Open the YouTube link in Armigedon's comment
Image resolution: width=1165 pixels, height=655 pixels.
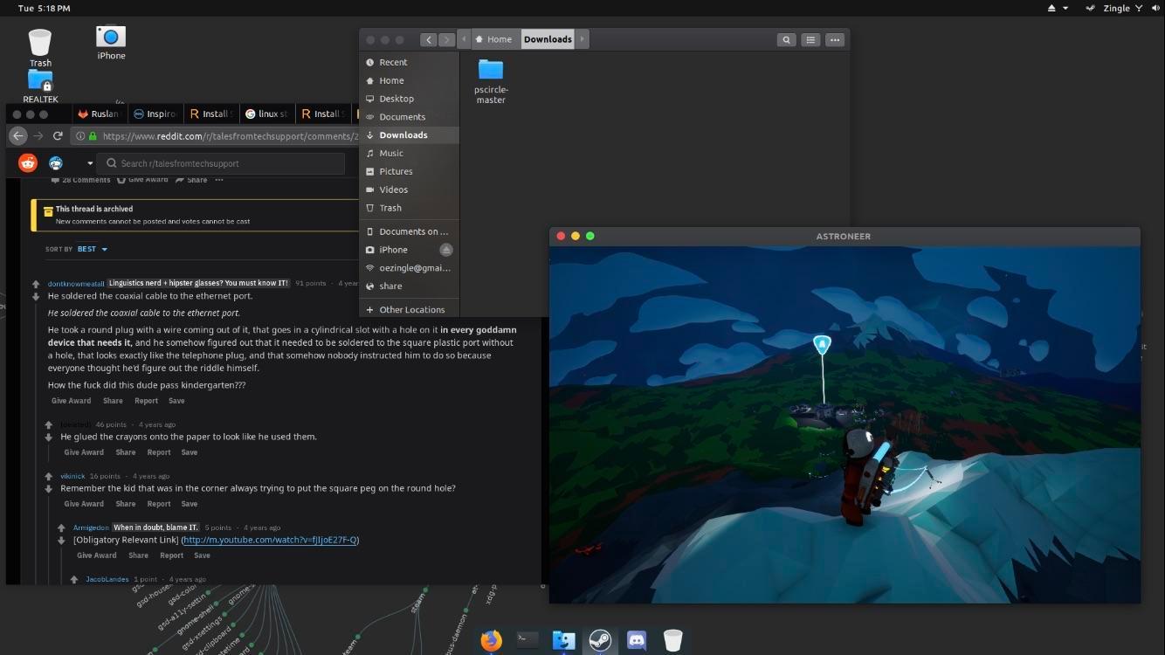(x=271, y=540)
